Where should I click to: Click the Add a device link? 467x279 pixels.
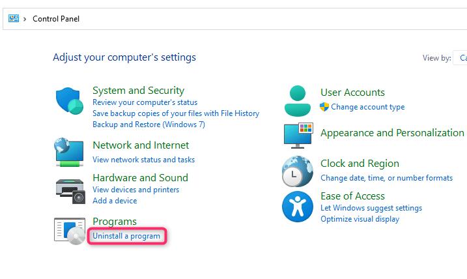115,201
